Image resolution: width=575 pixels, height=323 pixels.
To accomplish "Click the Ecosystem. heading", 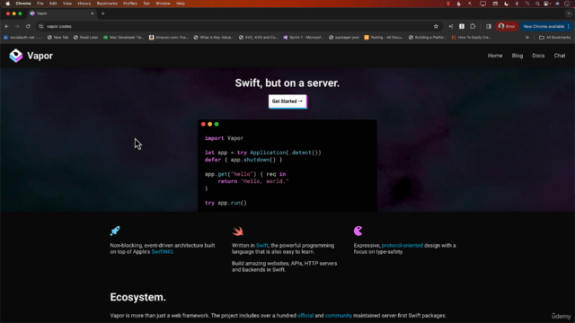I will click(137, 297).
